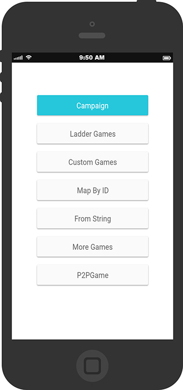Open Custom Games
The image size is (183, 390).
point(93,162)
